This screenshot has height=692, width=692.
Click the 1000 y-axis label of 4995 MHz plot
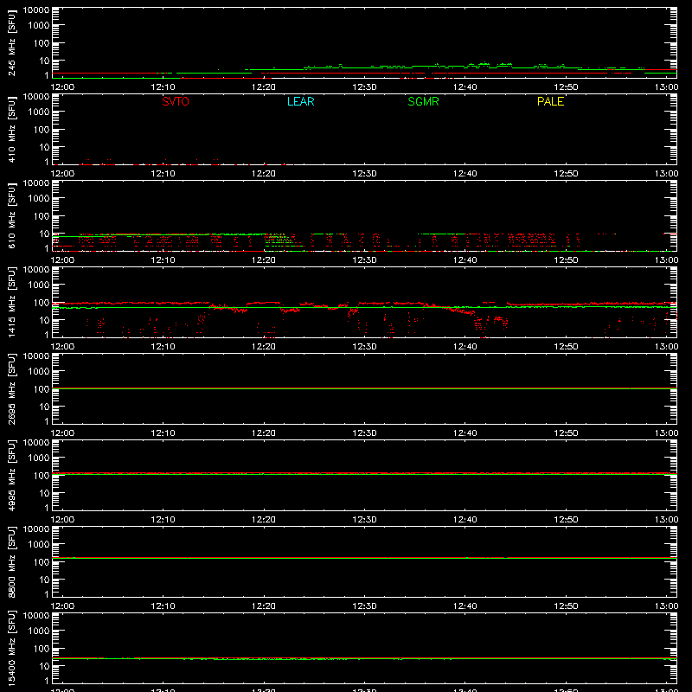tap(39, 458)
